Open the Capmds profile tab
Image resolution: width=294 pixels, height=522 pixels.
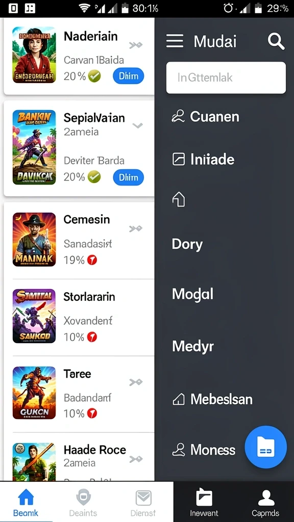coord(265,498)
